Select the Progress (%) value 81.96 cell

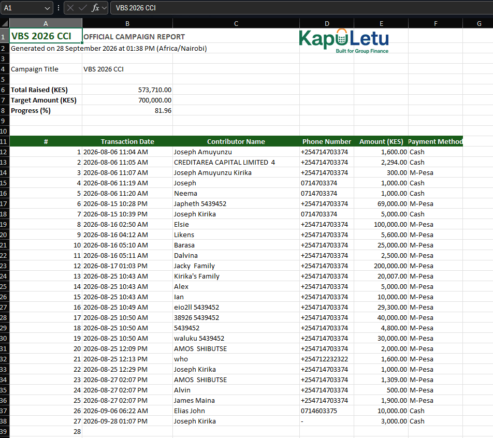pyautogui.click(x=127, y=111)
